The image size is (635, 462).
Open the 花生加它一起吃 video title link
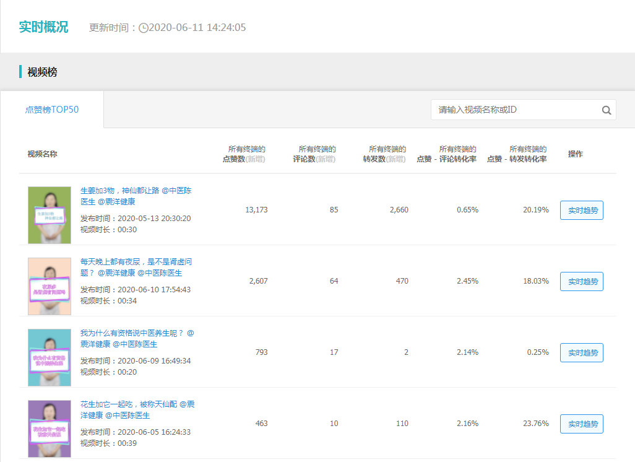coord(137,410)
